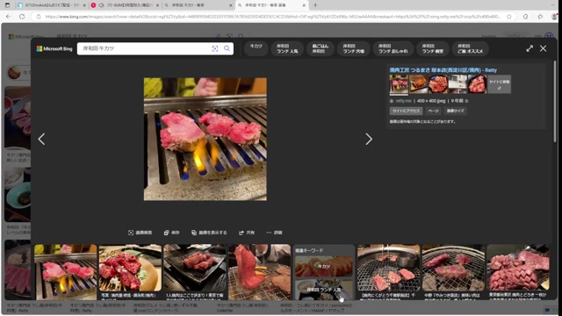Share this image using 共有 icon
Image resolution: width=562 pixels, height=316 pixels.
[247, 233]
